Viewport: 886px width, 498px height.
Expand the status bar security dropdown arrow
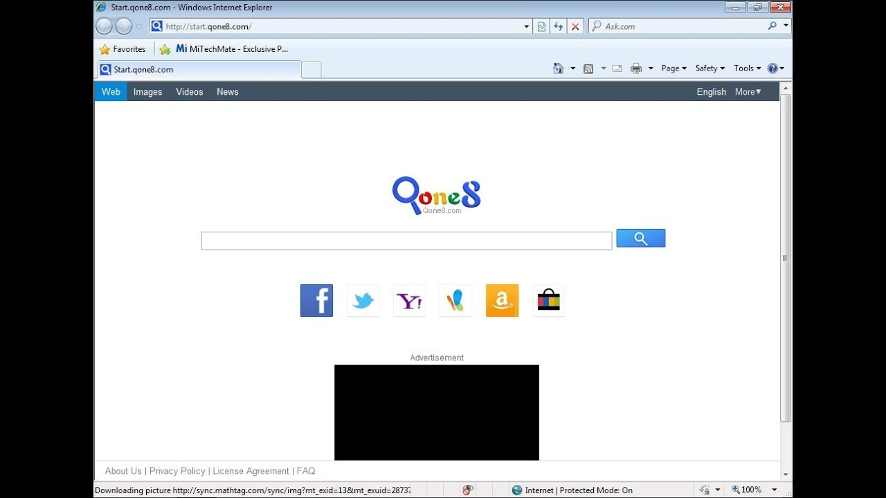(717, 490)
